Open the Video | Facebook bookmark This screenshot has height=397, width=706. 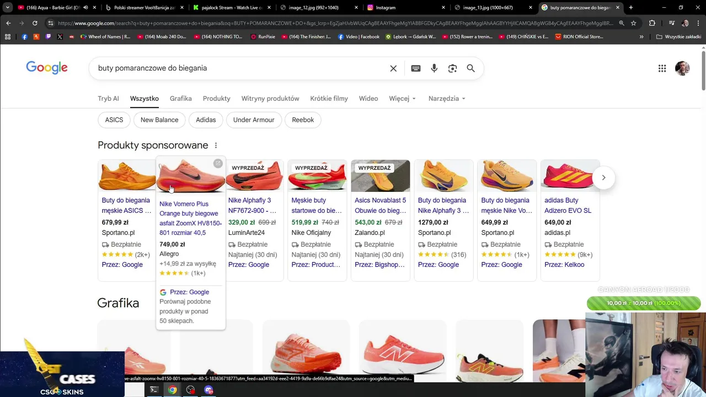tap(359, 36)
